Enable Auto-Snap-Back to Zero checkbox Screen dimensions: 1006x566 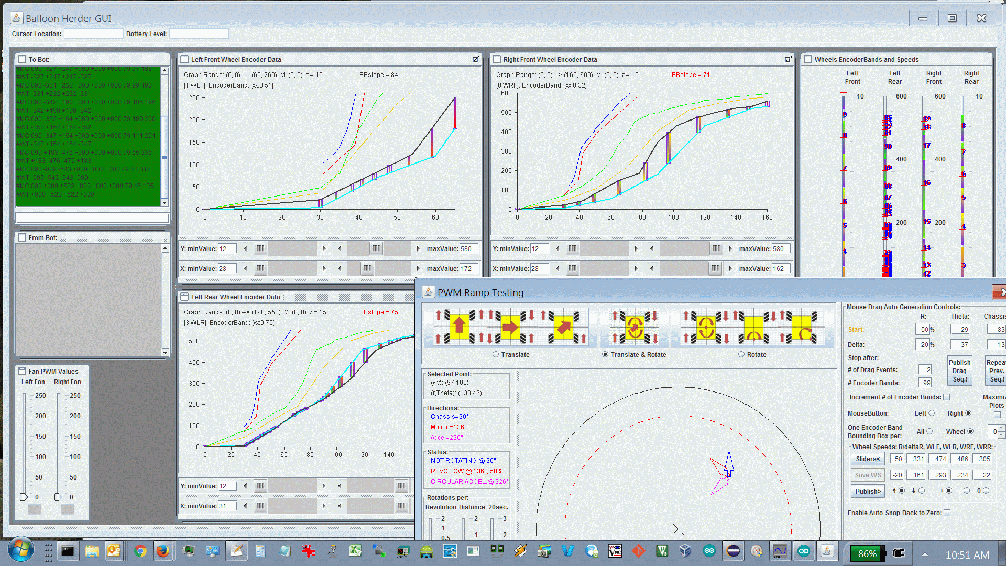[x=947, y=513]
